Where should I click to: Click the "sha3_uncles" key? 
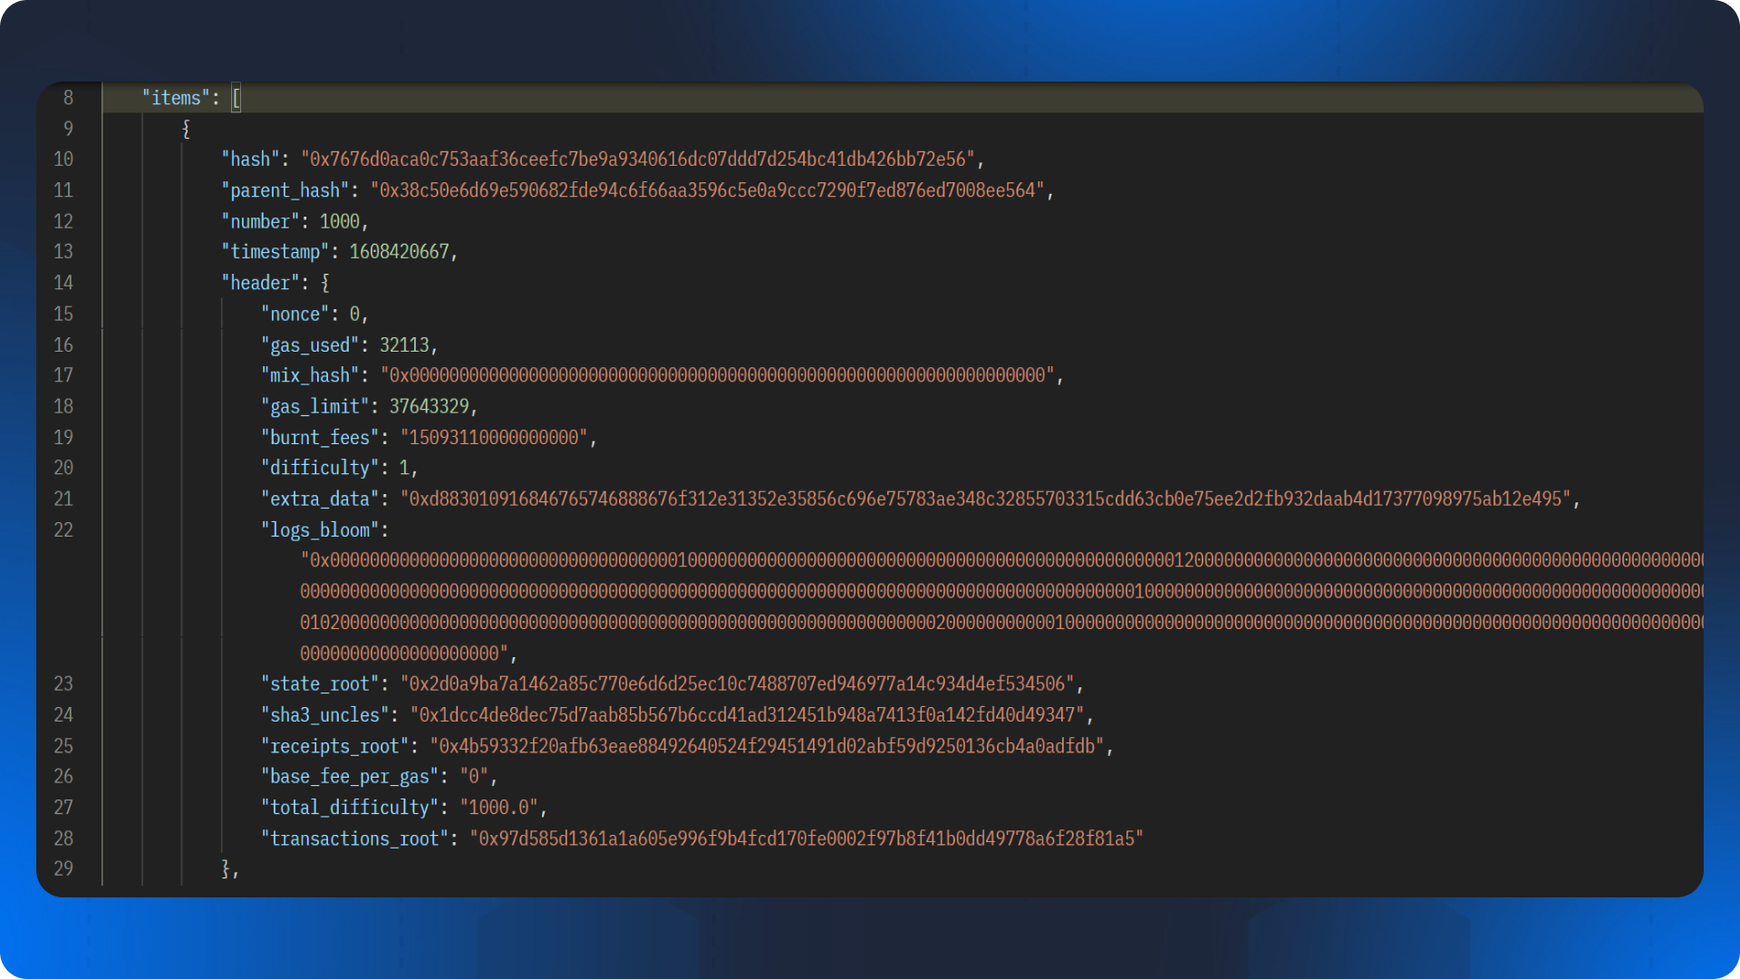[x=324, y=715]
